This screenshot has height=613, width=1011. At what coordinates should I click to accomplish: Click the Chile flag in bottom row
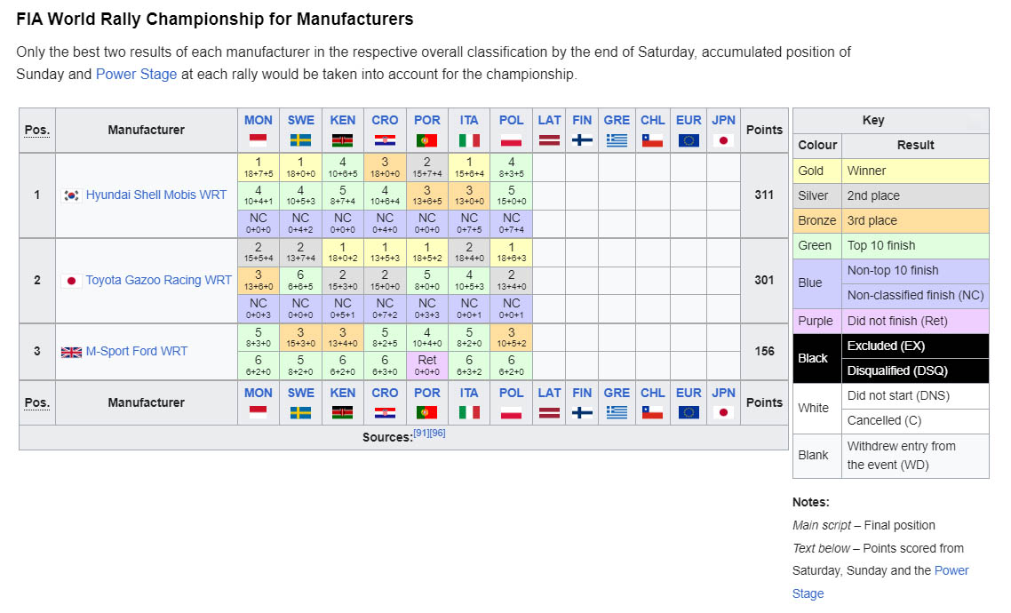click(x=652, y=412)
